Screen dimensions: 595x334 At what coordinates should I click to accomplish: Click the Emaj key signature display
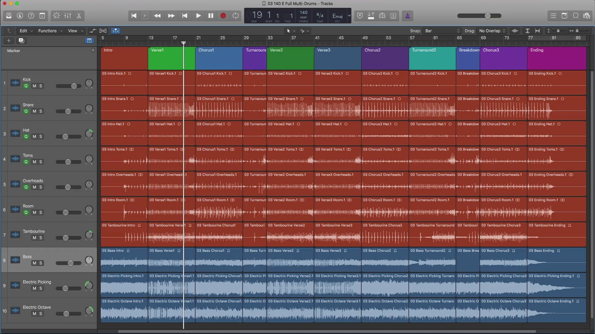337,16
